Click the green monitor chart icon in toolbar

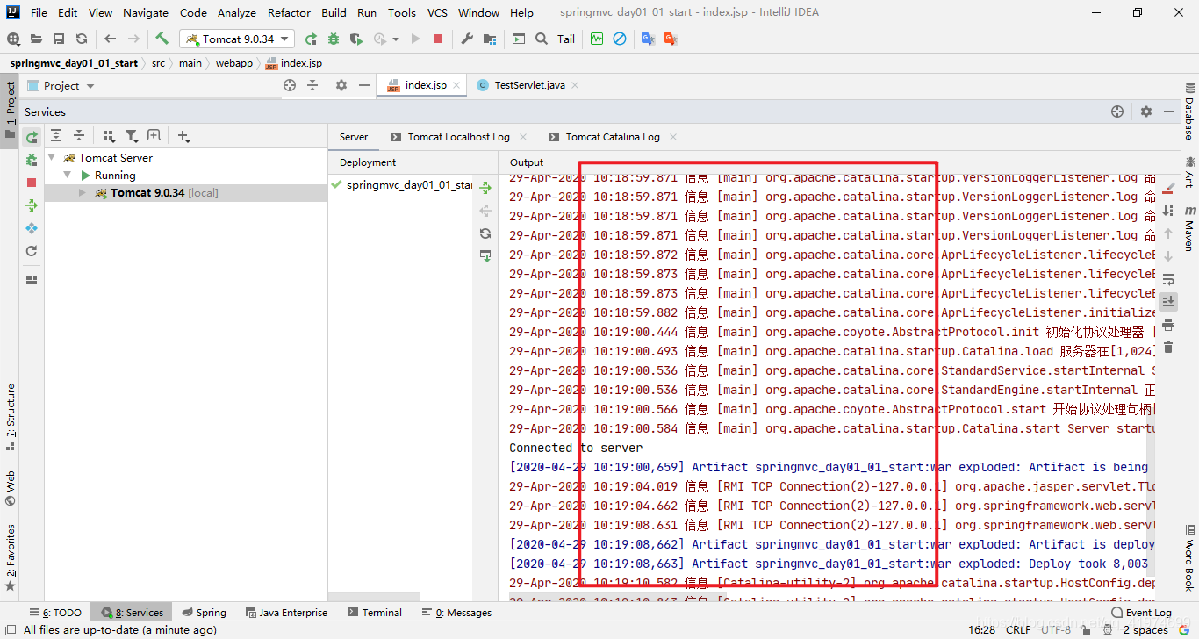pos(597,39)
